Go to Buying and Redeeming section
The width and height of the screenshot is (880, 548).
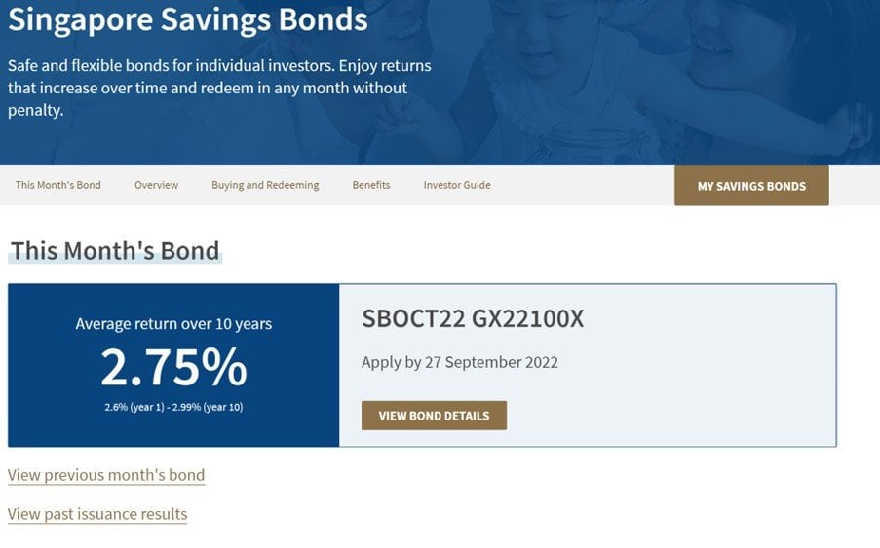click(x=265, y=185)
